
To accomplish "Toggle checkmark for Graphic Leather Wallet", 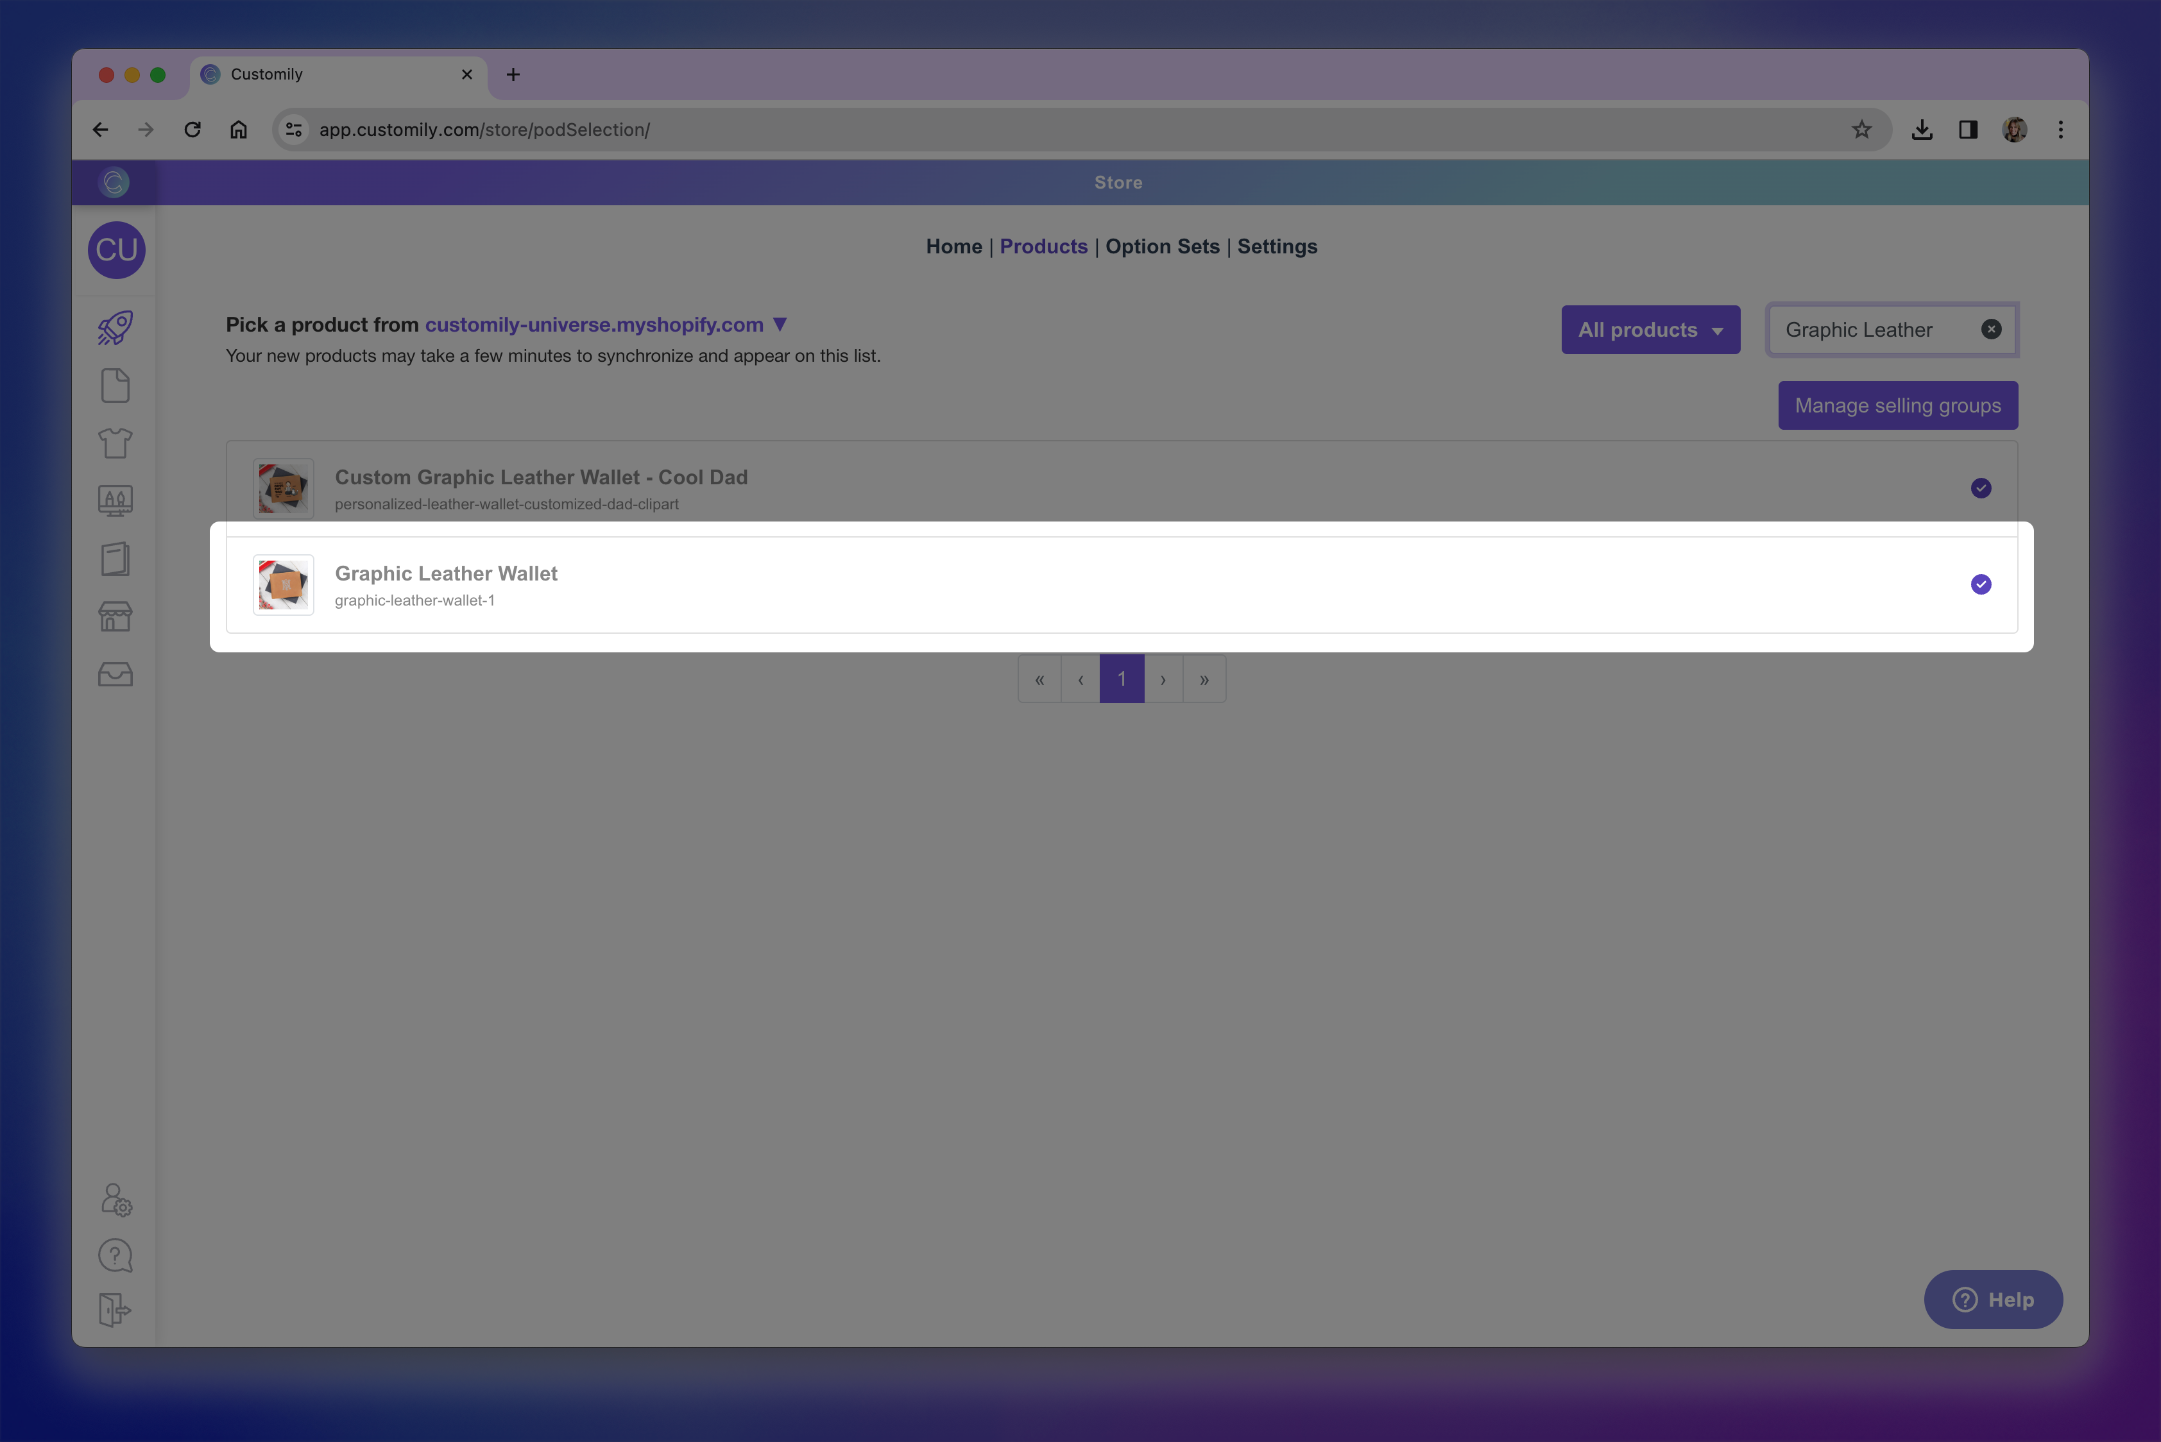I will coord(1981,585).
